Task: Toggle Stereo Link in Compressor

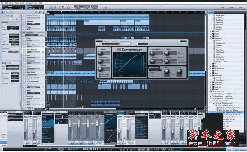Action: (x=100, y=76)
